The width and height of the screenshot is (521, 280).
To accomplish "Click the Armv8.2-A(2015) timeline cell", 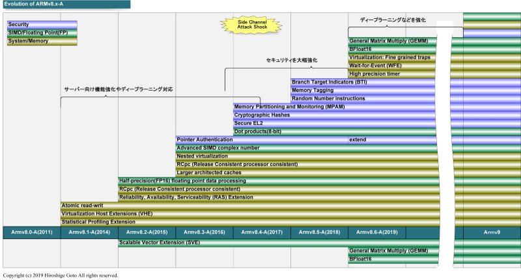I will (x=147, y=232).
